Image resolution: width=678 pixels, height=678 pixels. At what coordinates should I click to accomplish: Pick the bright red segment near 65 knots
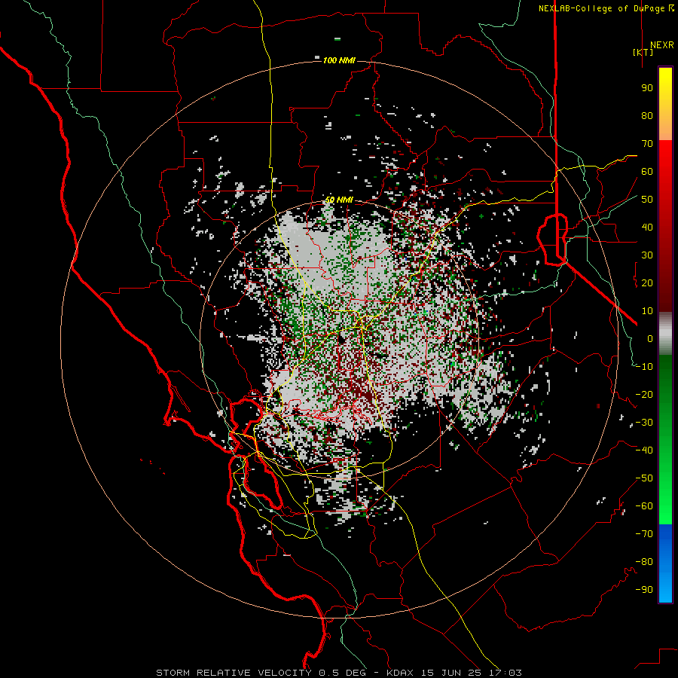[665, 157]
